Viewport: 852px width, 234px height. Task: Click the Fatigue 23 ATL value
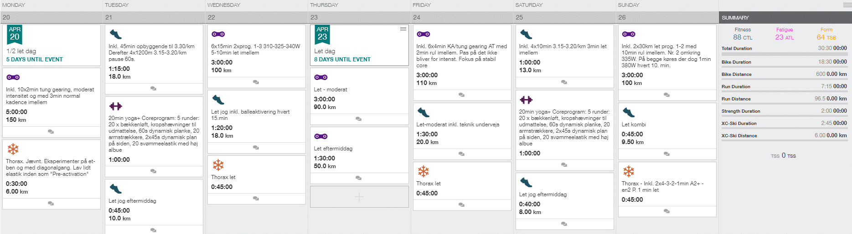[x=785, y=37]
